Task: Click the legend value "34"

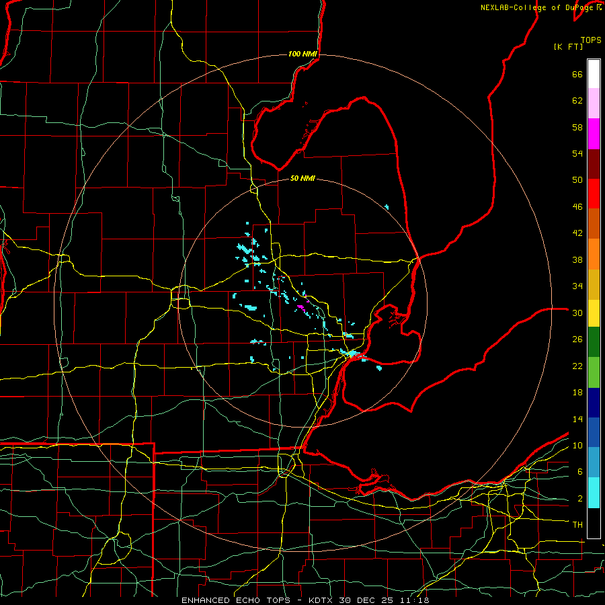Action: (x=577, y=286)
